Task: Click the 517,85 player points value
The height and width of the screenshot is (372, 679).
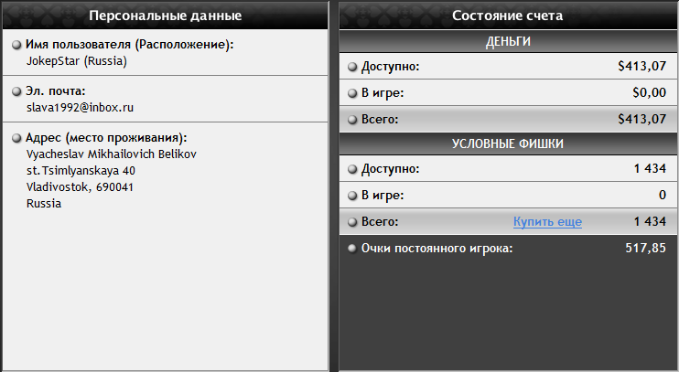Action: 645,249
